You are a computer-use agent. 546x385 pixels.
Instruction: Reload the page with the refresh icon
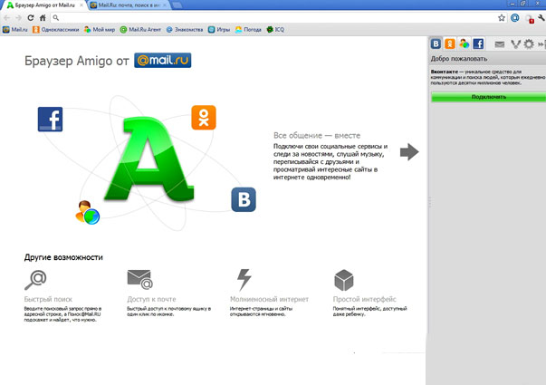tap(31, 18)
